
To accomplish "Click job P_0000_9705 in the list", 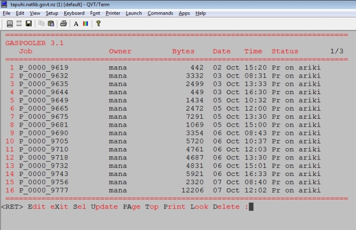I will click(43, 141).
